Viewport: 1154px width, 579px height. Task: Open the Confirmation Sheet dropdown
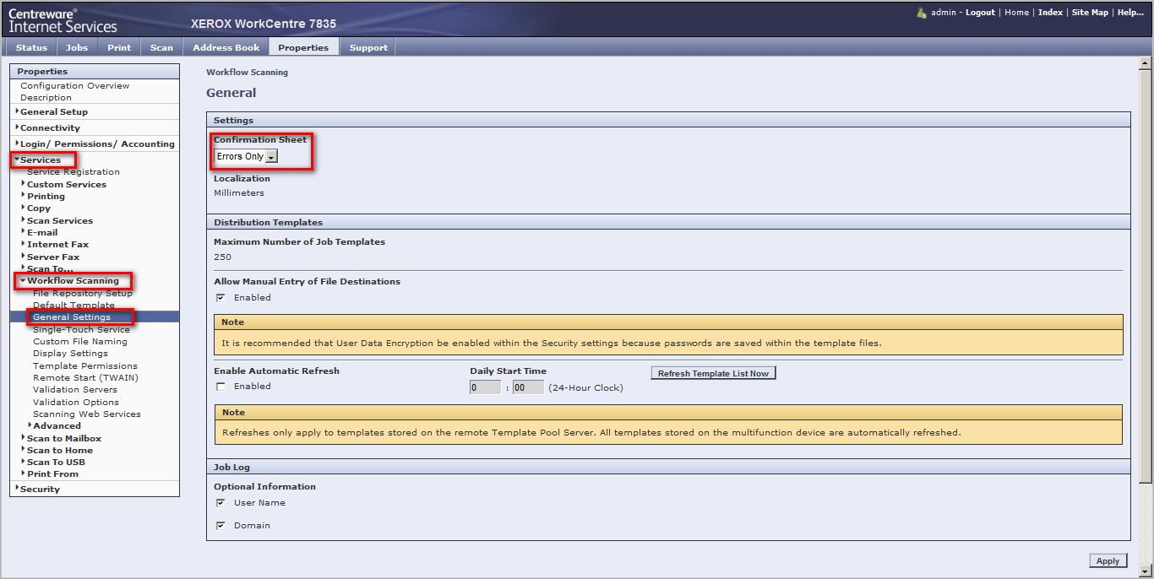pos(270,157)
